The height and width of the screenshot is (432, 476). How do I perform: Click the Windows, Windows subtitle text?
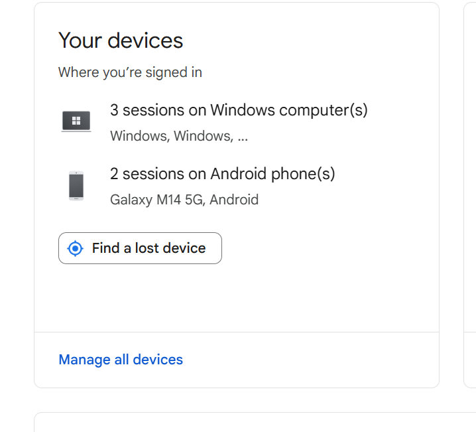(x=170, y=137)
